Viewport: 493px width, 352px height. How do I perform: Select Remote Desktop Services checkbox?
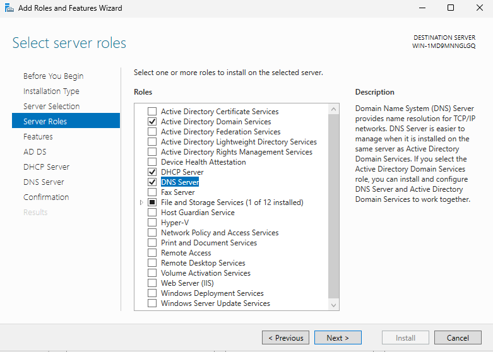[x=151, y=263]
